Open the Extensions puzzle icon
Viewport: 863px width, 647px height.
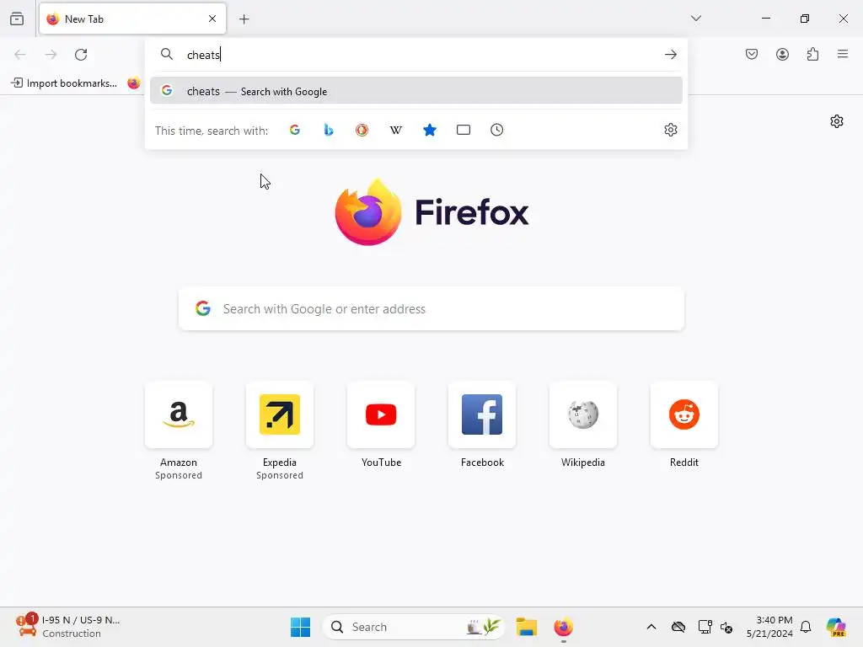pyautogui.click(x=812, y=54)
